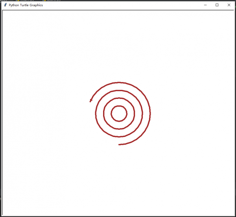The width and height of the screenshot is (236, 217).
Task: Click the empty title bar space right of the title
Action: 118,5
